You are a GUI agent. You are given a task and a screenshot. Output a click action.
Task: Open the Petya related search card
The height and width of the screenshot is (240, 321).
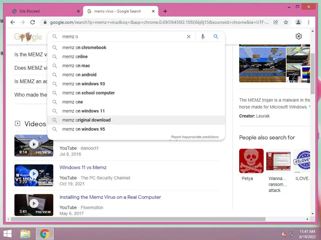[x=251, y=165]
